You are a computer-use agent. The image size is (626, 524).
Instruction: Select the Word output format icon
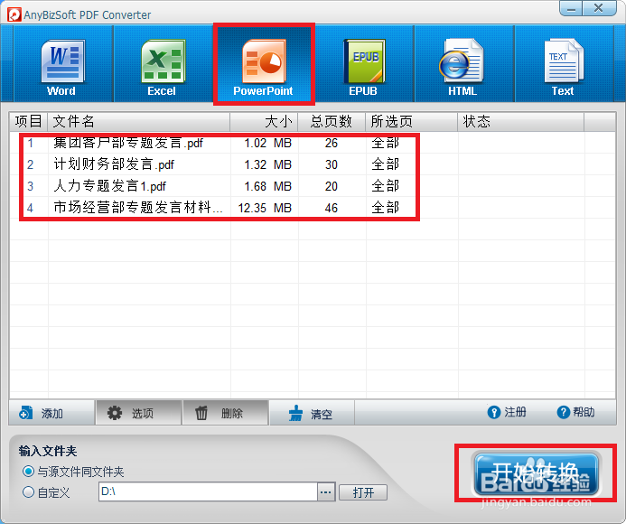click(62, 64)
